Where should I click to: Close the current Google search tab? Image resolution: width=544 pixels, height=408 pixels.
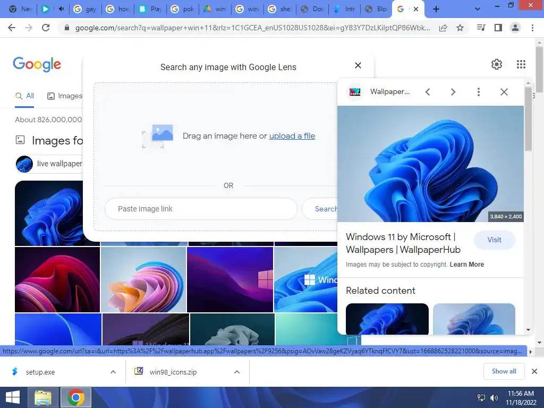coord(415,10)
